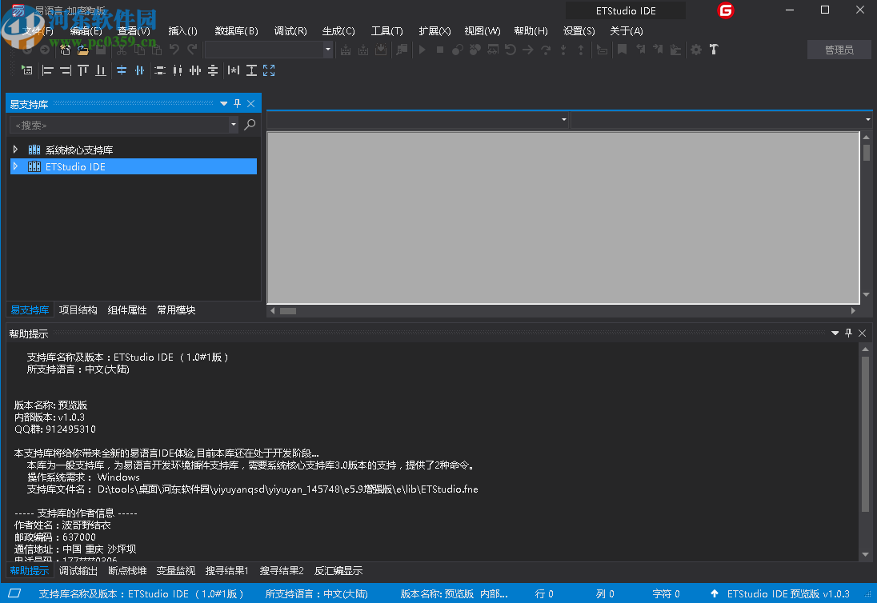The image size is (877, 603).
Task: Select the Undo icon in the toolbar
Action: pyautogui.click(x=173, y=50)
